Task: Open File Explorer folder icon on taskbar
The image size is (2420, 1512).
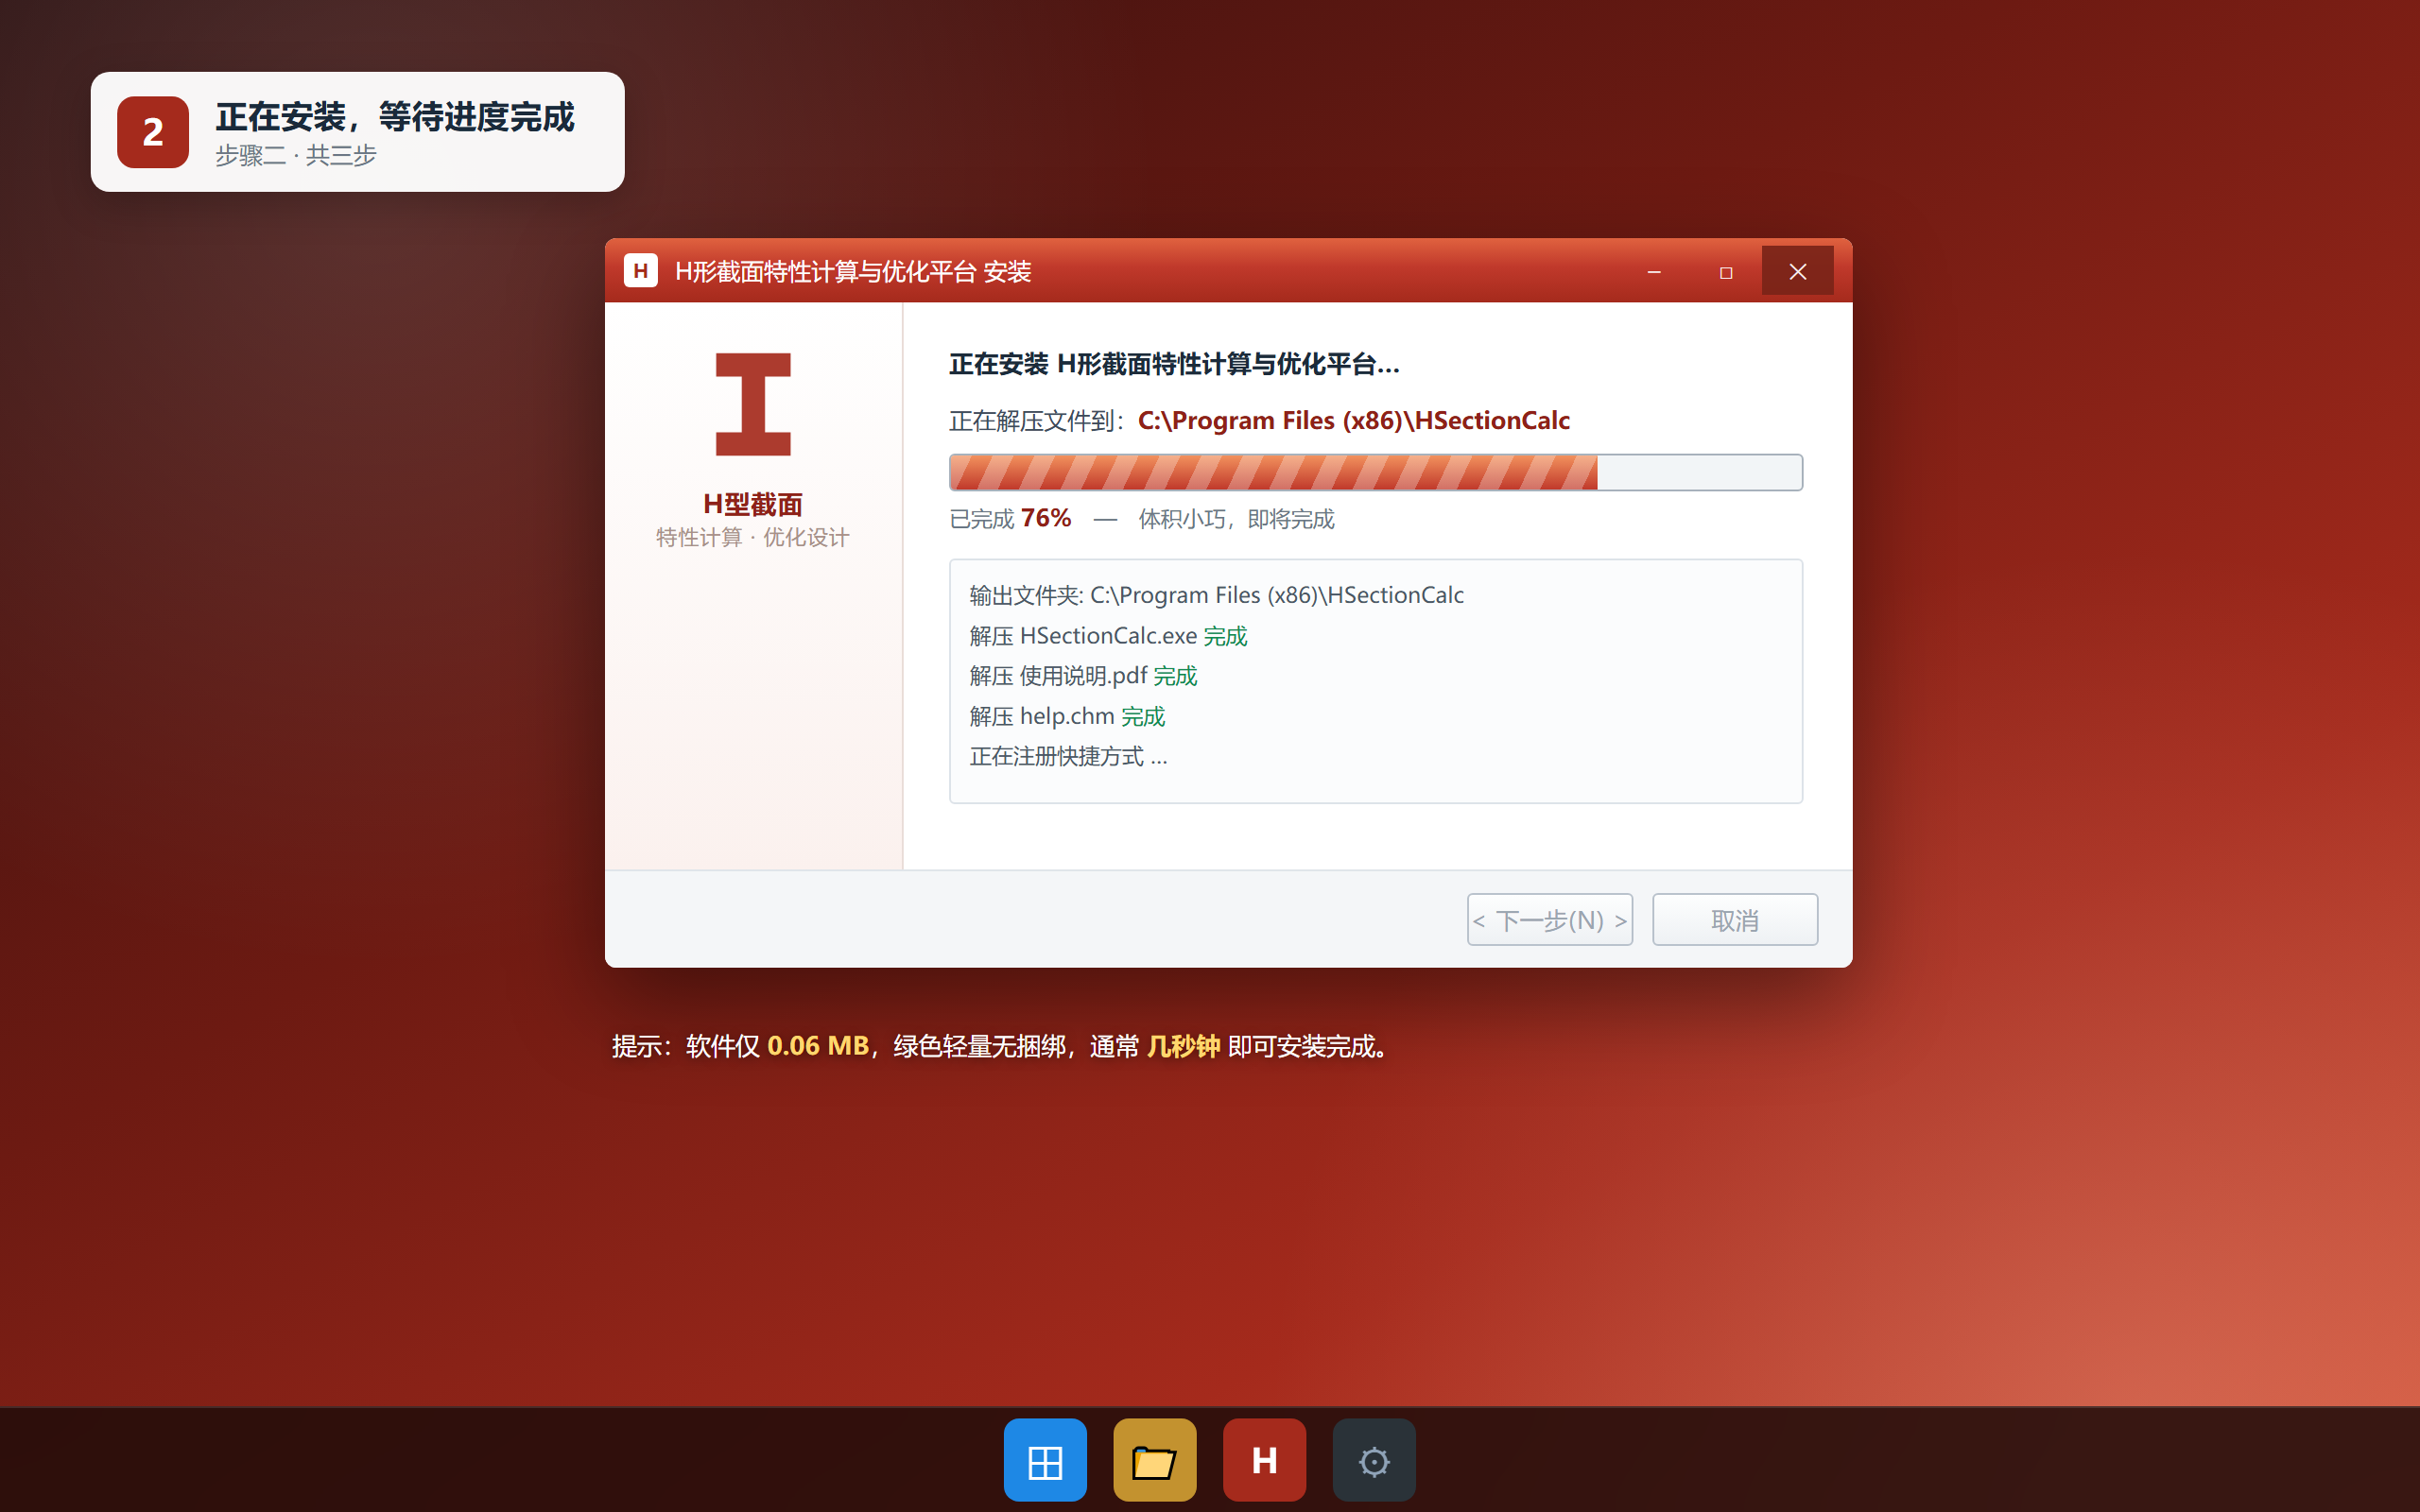Action: pyautogui.click(x=1154, y=1459)
